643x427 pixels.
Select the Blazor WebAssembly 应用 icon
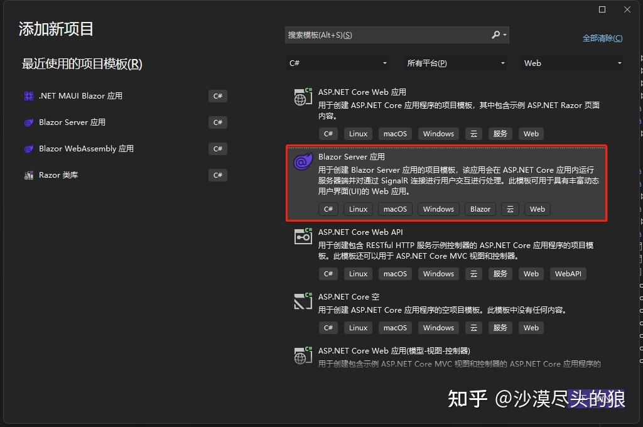click(x=28, y=148)
